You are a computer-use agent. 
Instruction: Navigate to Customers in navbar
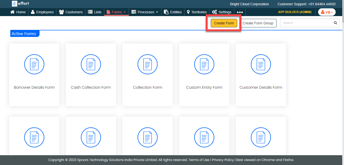coord(71,12)
